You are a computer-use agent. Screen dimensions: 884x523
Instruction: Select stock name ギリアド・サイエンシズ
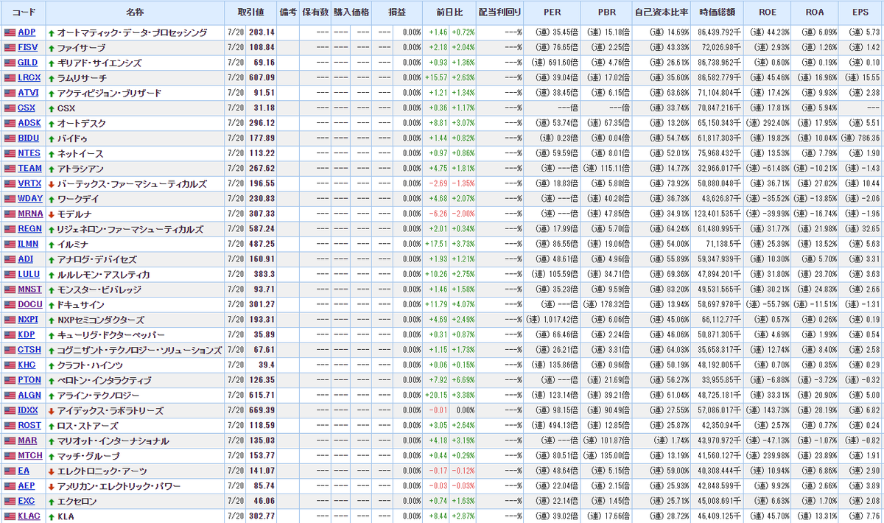pos(99,63)
